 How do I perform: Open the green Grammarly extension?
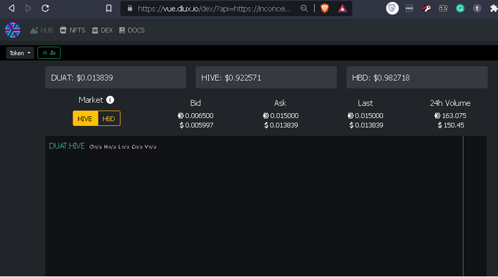click(x=460, y=8)
